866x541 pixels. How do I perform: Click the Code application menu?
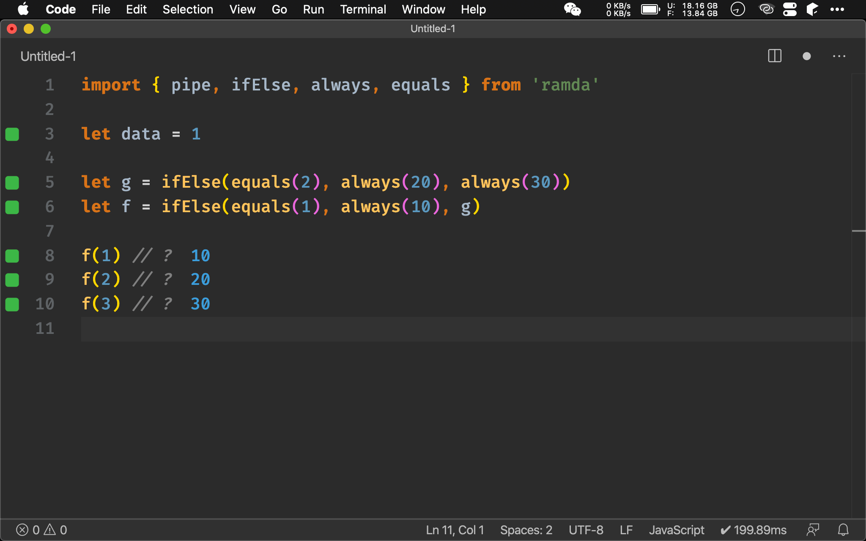60,9
